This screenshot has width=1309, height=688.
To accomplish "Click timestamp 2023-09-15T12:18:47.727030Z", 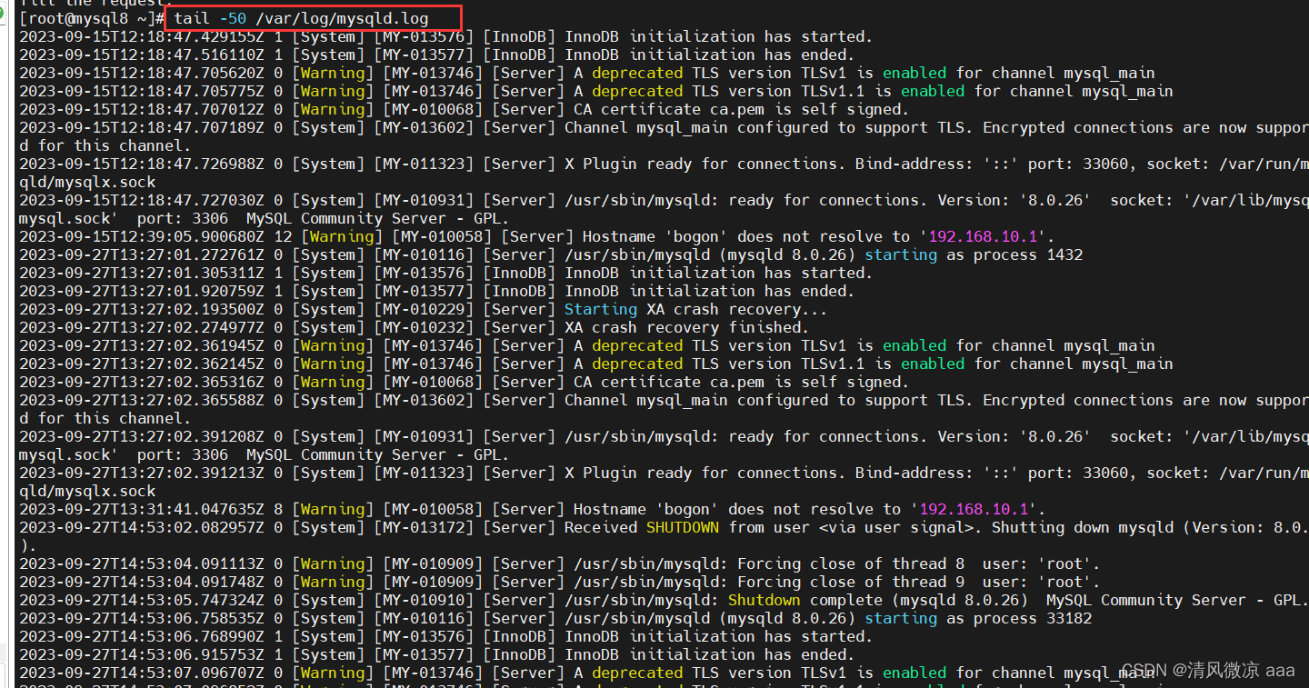I will point(142,200).
